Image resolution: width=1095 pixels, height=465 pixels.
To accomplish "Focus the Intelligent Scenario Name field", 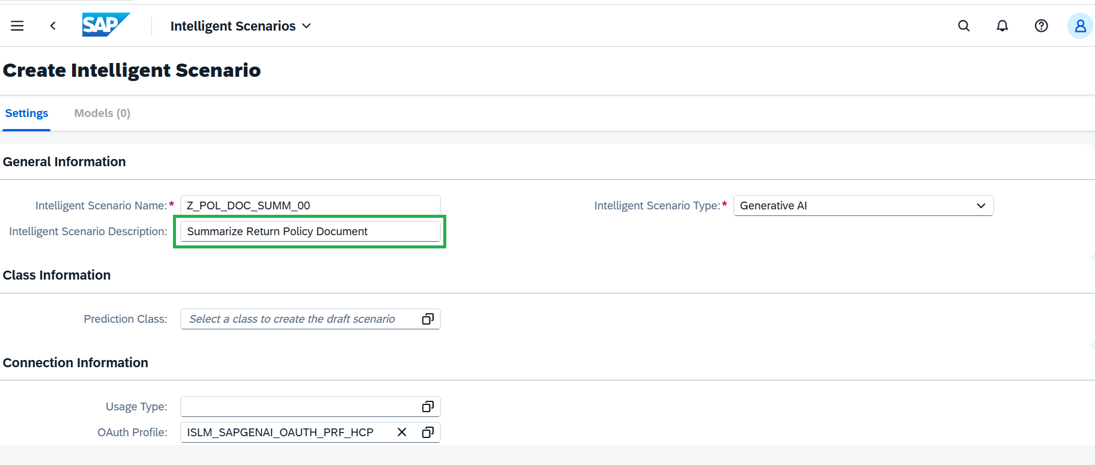I will pos(310,206).
